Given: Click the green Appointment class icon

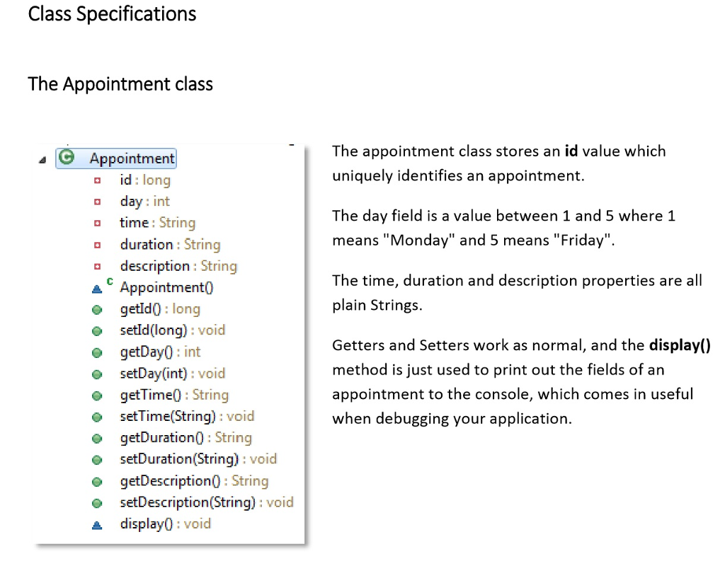Looking at the screenshot, I should (x=67, y=158).
